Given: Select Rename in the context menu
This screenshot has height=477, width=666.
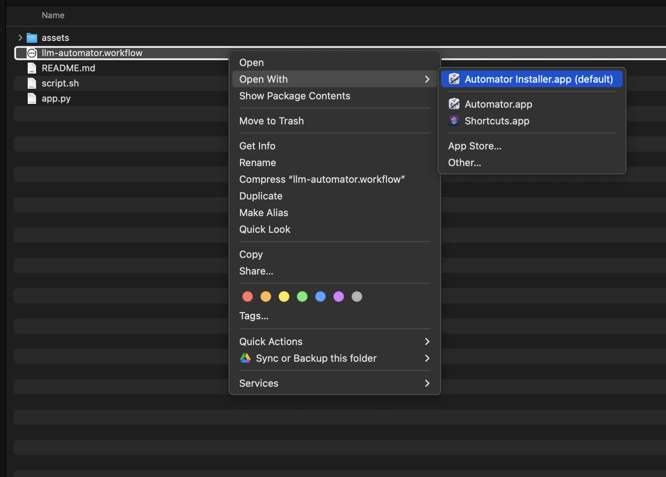Looking at the screenshot, I should tap(335, 163).
